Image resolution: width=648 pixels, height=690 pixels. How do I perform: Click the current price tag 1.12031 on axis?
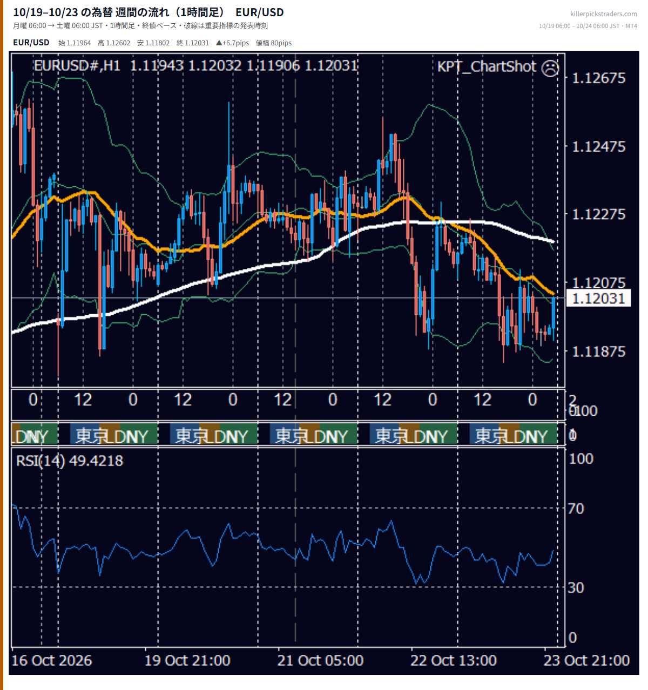[x=598, y=298]
